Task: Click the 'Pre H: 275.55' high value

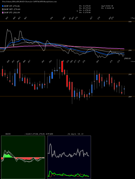Action: tap(85, 8)
